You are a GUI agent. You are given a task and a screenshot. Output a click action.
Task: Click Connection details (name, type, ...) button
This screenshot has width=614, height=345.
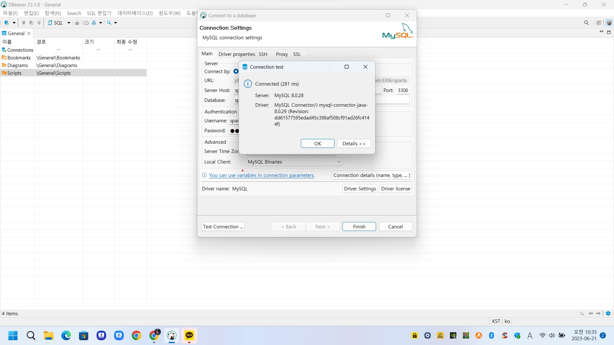pyautogui.click(x=372, y=175)
